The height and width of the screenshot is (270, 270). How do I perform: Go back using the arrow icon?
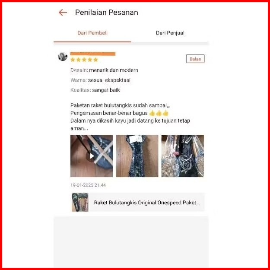tap(63, 13)
